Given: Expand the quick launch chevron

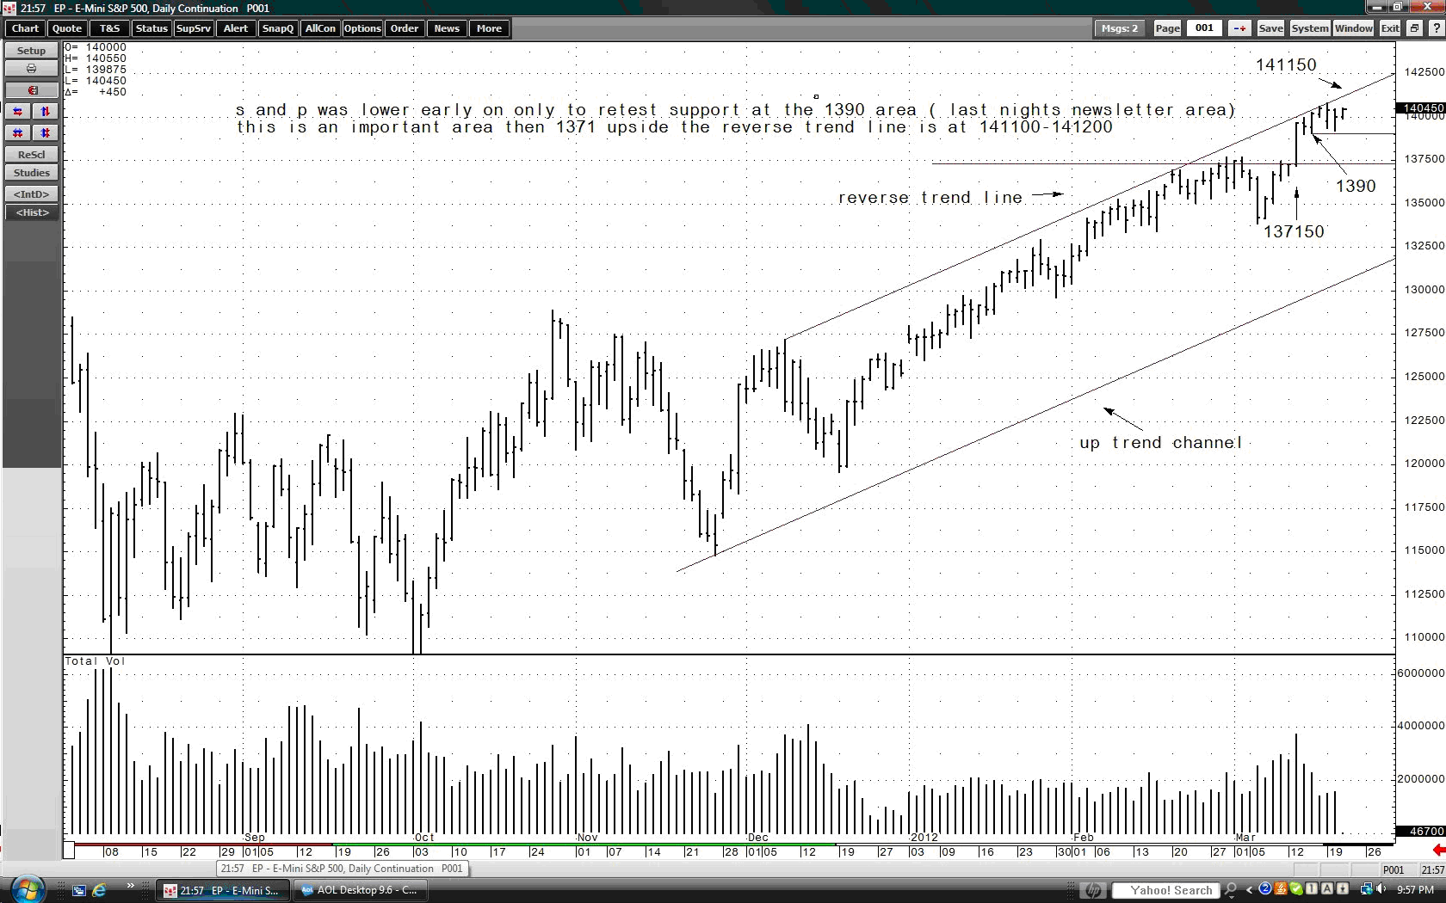Looking at the screenshot, I should tap(131, 886).
